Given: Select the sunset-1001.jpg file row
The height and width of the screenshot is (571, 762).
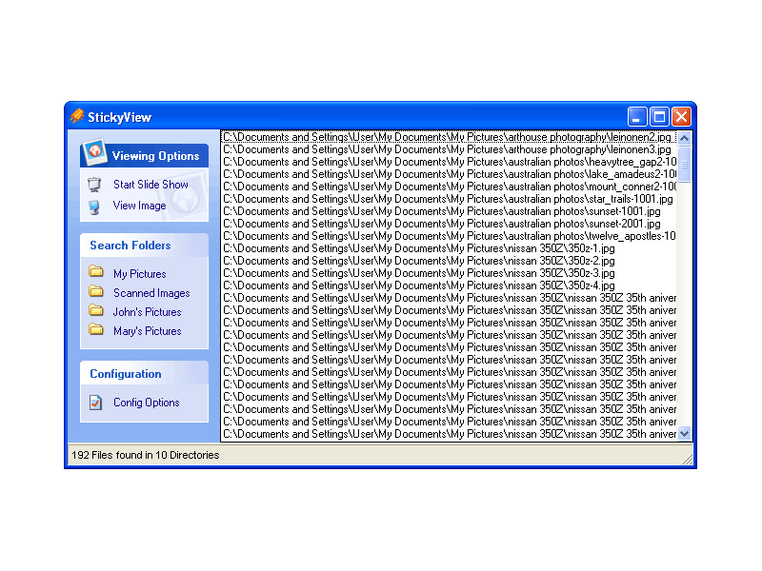Looking at the screenshot, I should click(x=449, y=211).
